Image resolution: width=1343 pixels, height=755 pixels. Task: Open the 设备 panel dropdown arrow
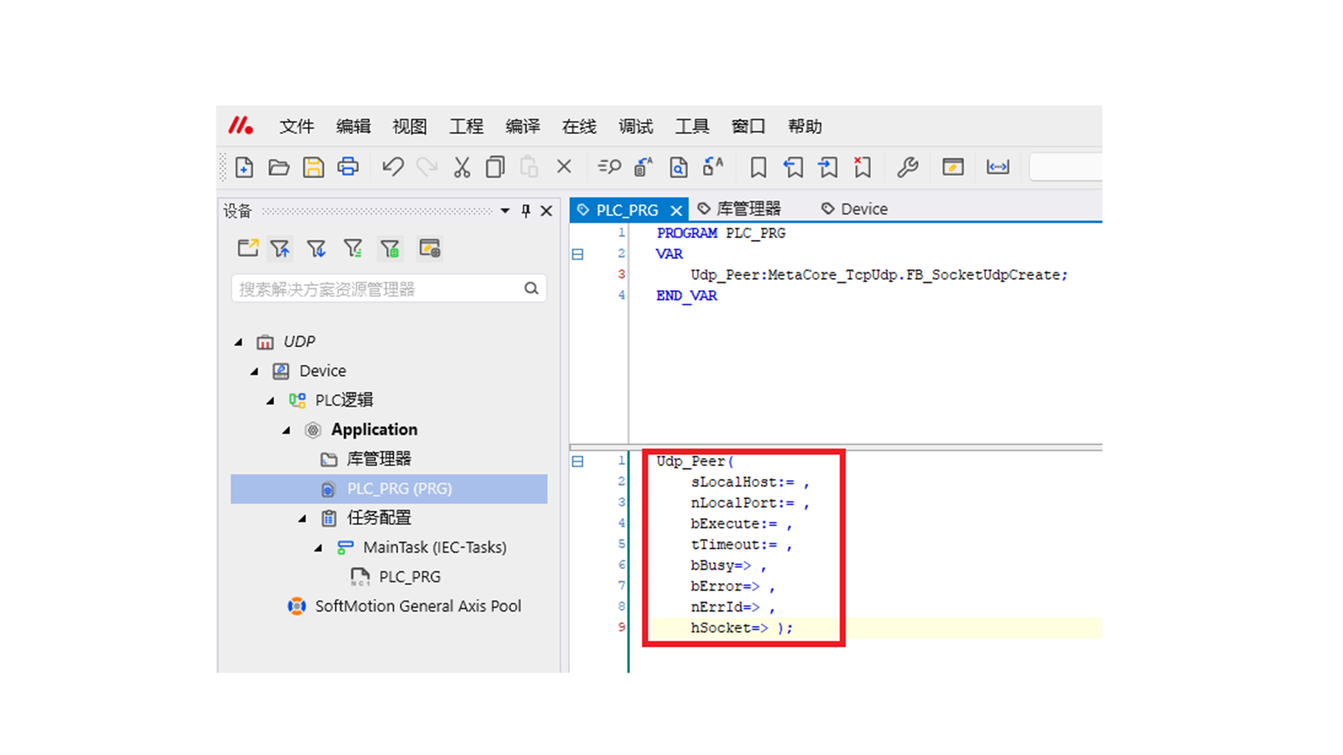point(505,210)
